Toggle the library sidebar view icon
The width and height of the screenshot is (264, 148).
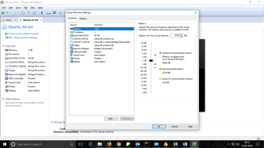pyautogui.click(x=43, y=13)
